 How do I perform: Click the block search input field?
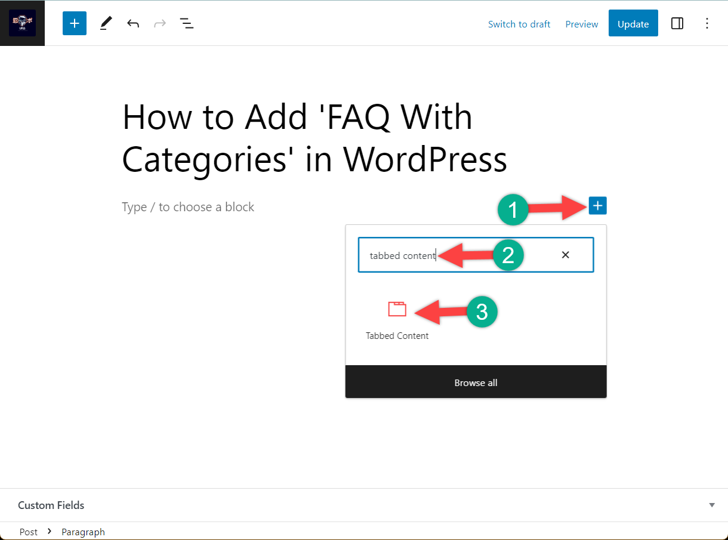476,255
